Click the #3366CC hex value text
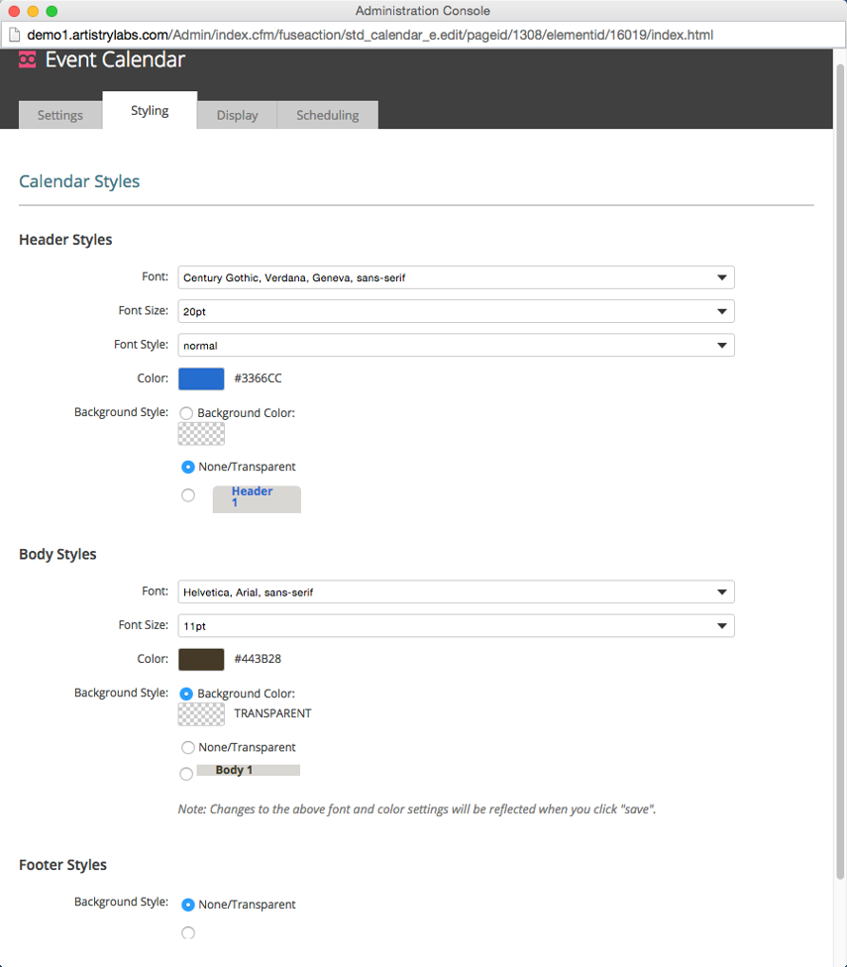 click(x=258, y=378)
